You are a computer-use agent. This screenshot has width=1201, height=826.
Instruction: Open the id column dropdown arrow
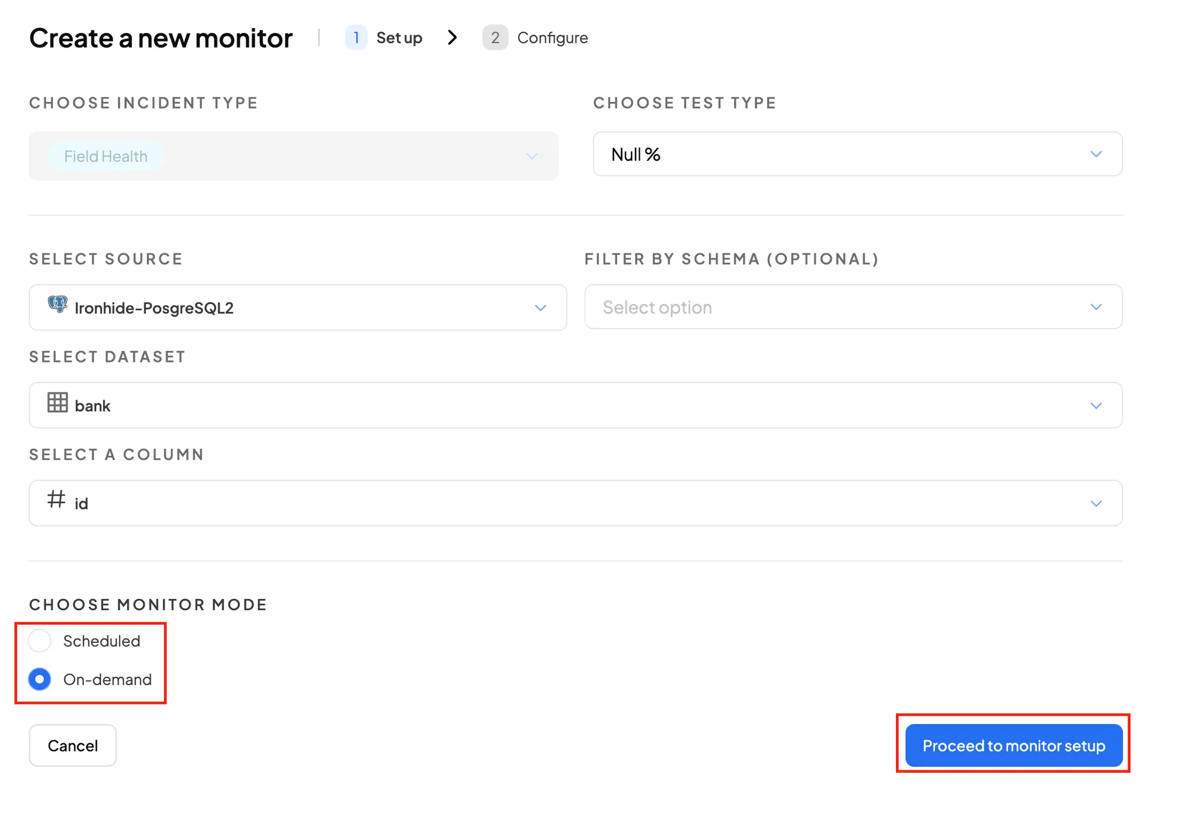pyautogui.click(x=1096, y=503)
